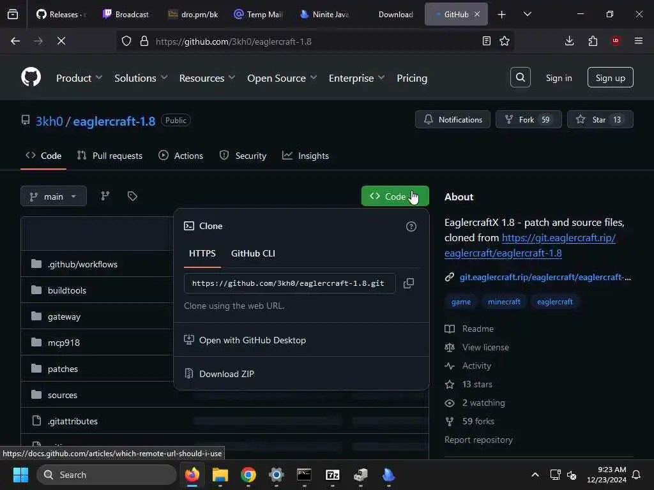Click the Windows taskbar Search box
654x490 pixels.
(x=107, y=475)
